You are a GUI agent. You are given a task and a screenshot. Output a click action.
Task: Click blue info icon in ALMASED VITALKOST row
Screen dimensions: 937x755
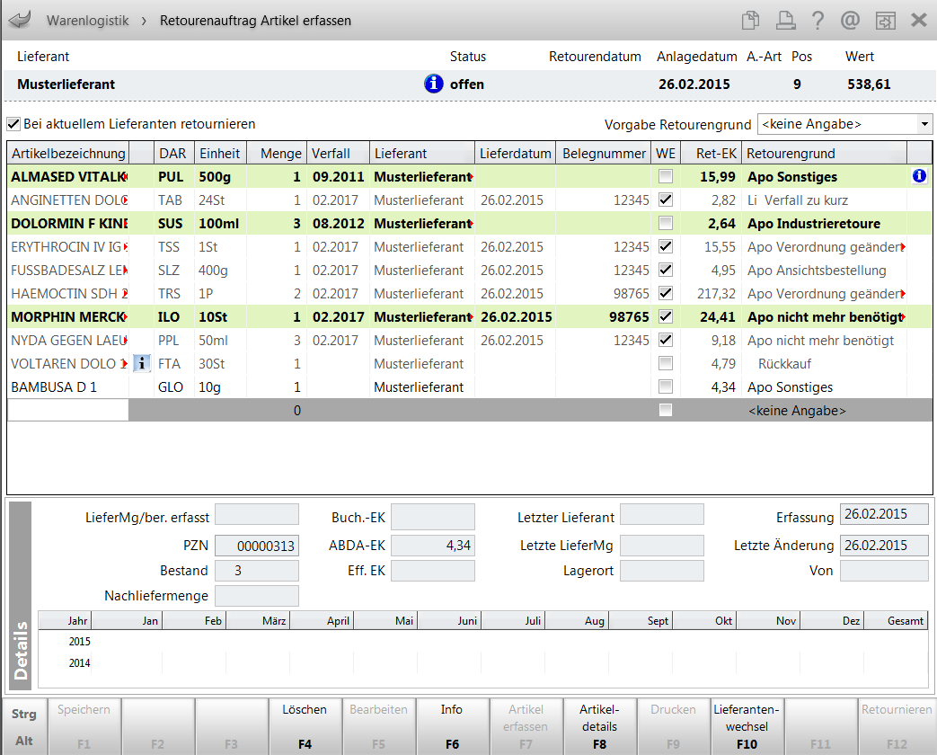918,176
